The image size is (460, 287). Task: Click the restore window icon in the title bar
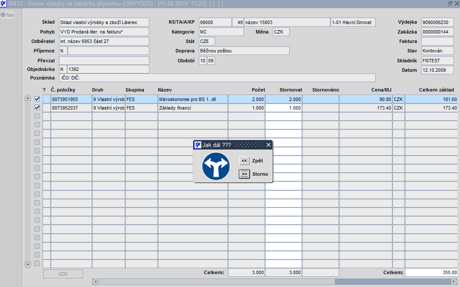pos(450,3)
